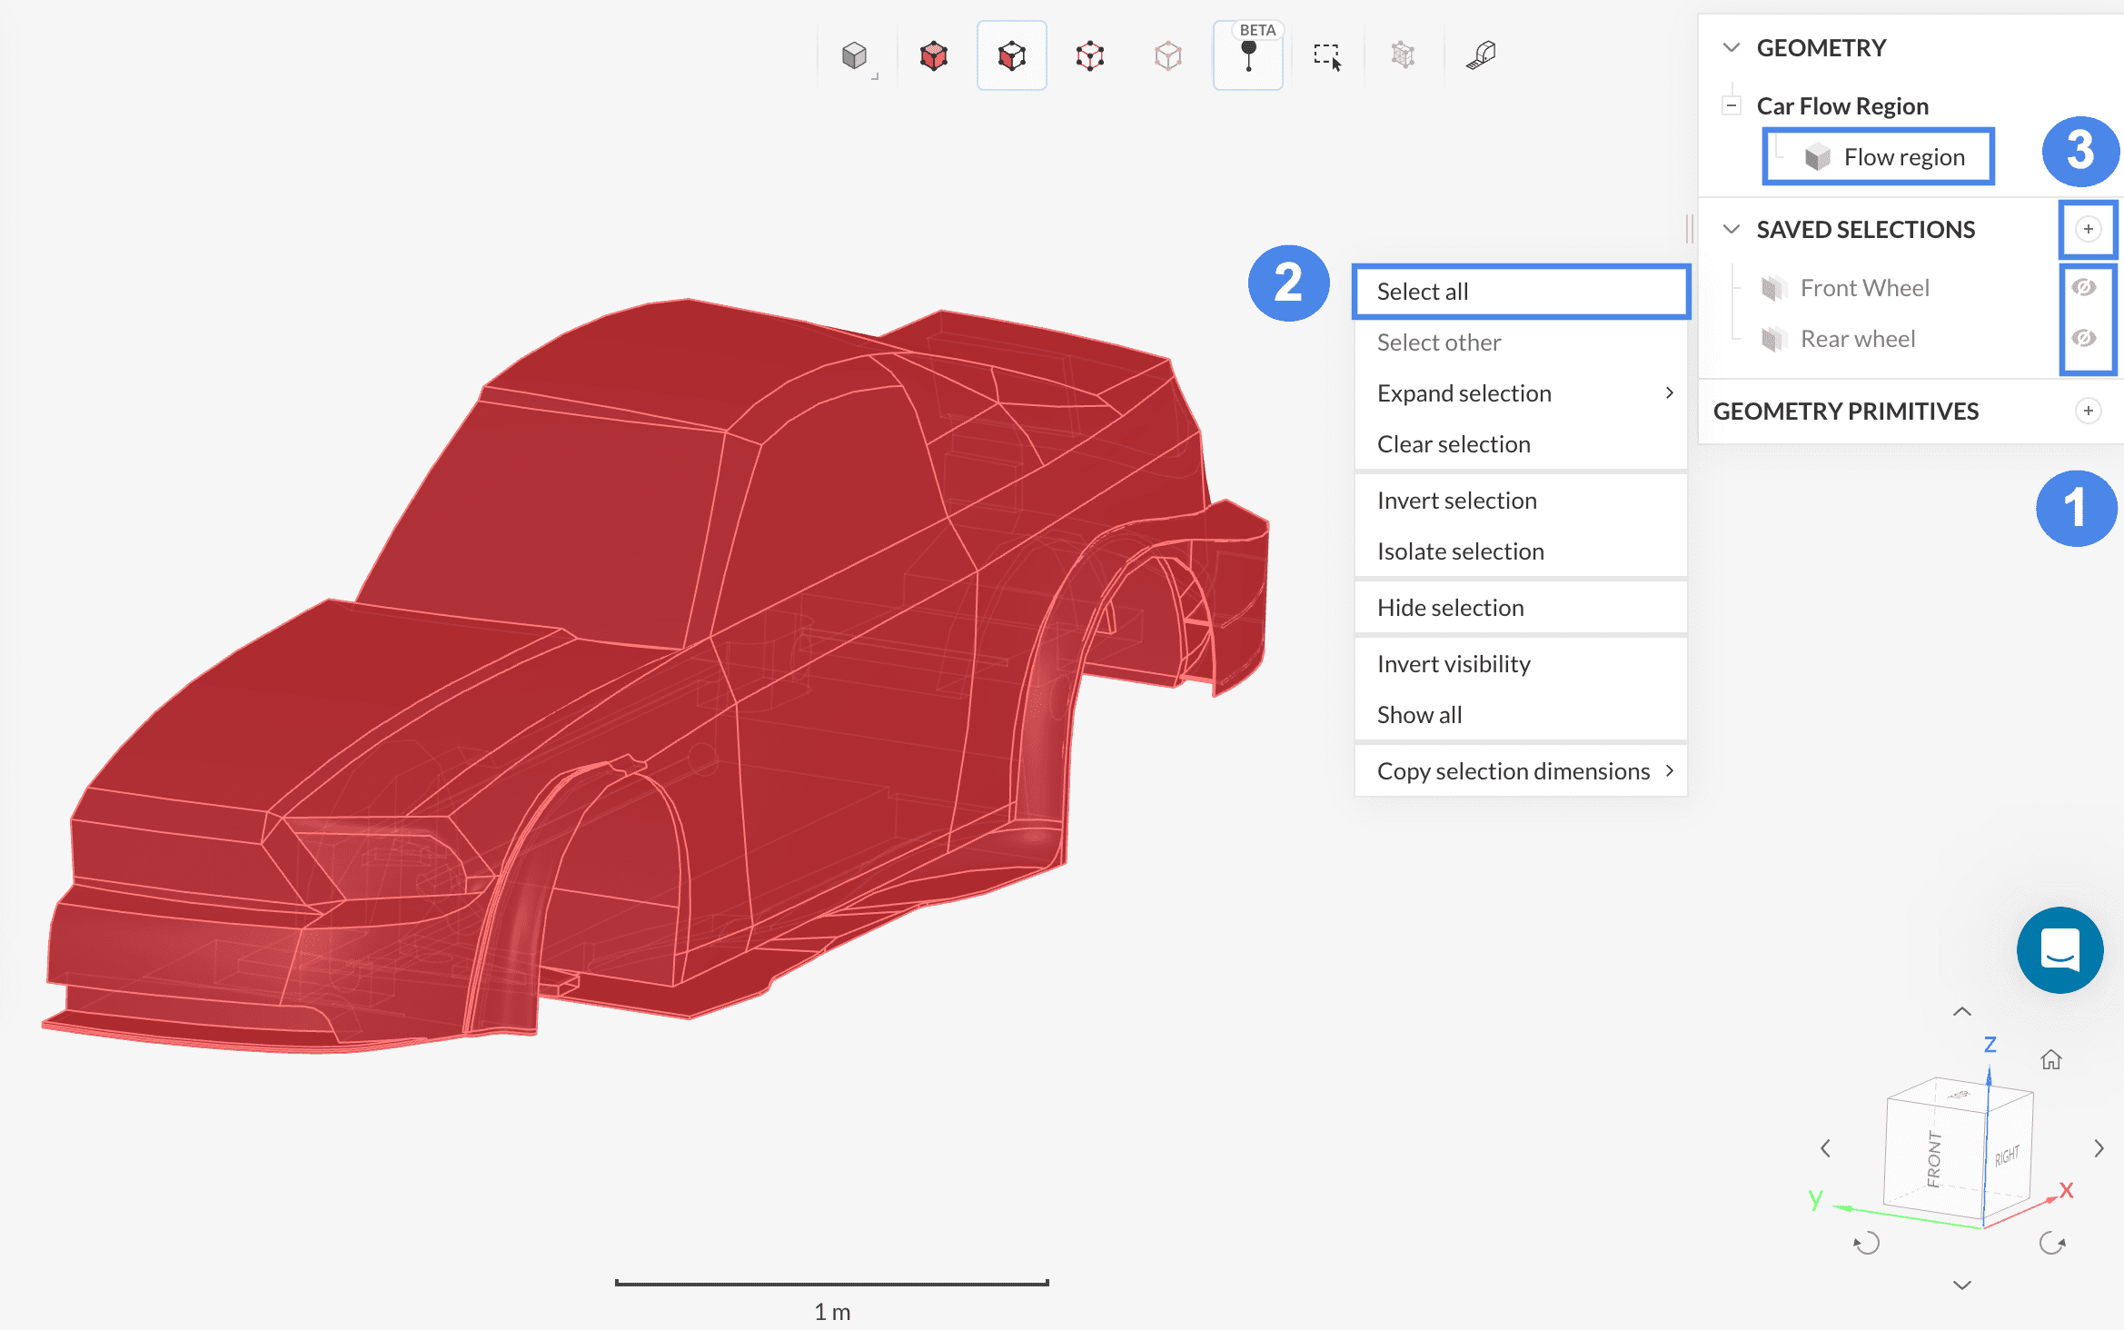Add a new geometry primitive
Image resolution: width=2124 pixels, height=1330 pixels.
coord(2088,411)
